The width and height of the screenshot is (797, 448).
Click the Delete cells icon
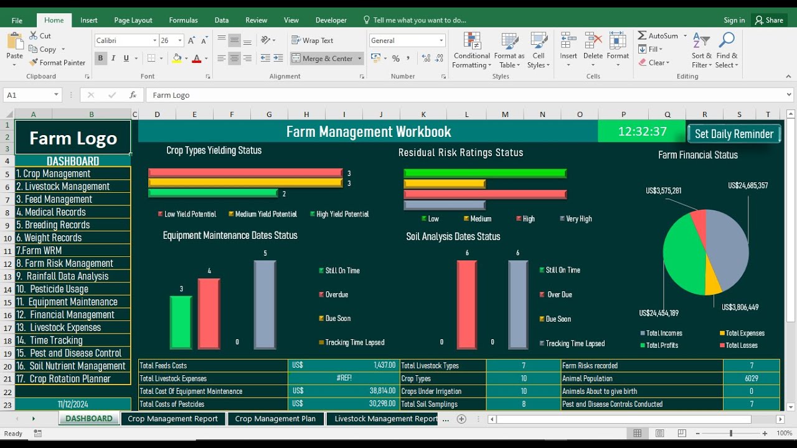point(593,41)
